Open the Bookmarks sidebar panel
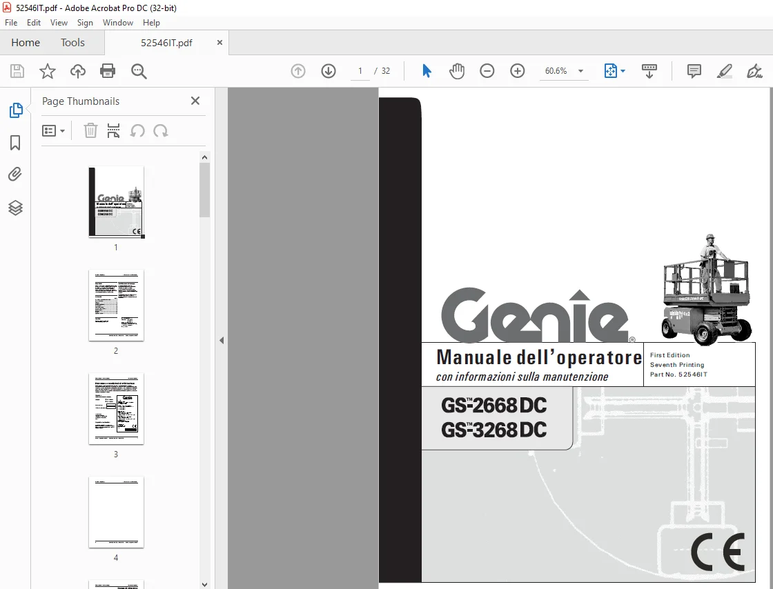773x589 pixels. (15, 143)
